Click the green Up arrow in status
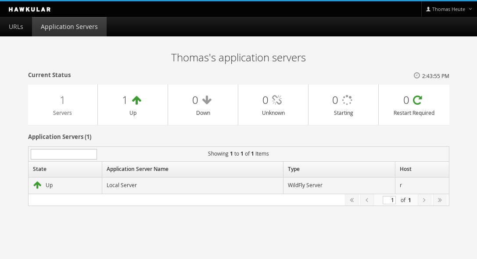477x259 pixels. pos(136,100)
